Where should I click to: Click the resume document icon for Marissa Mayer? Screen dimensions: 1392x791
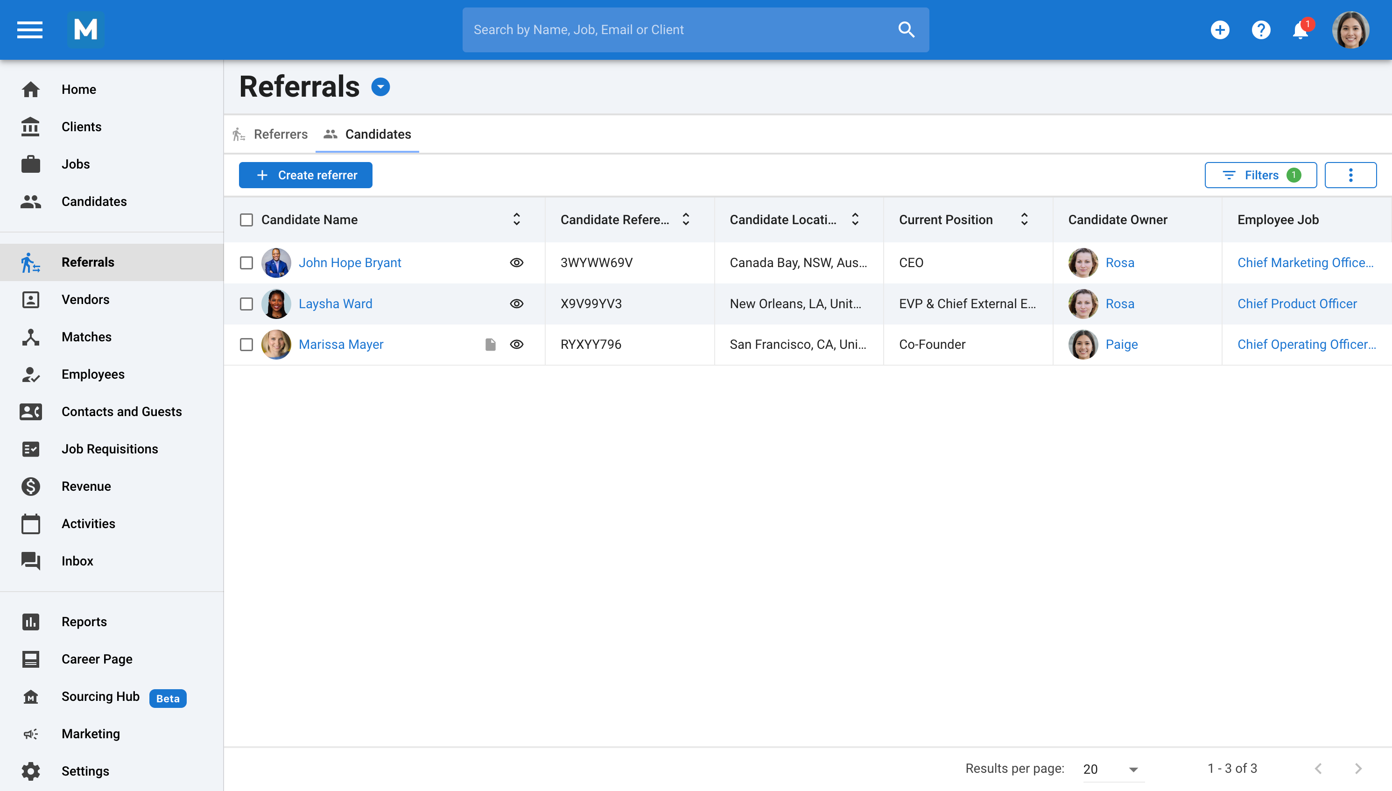point(491,345)
